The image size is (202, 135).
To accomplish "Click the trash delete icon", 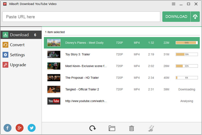I will pyautogui.click(x=131, y=128).
